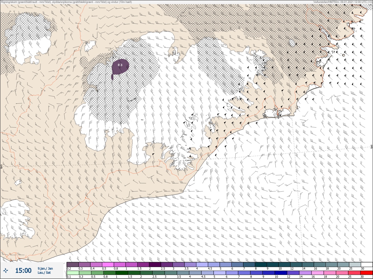Select the white 30 swatch ending the top legend row
The height and width of the screenshot is (279, 373).
[367, 264]
